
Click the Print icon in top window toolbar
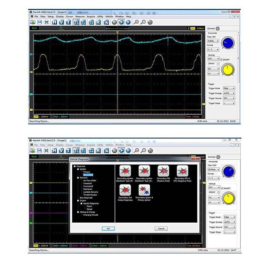point(46,22)
